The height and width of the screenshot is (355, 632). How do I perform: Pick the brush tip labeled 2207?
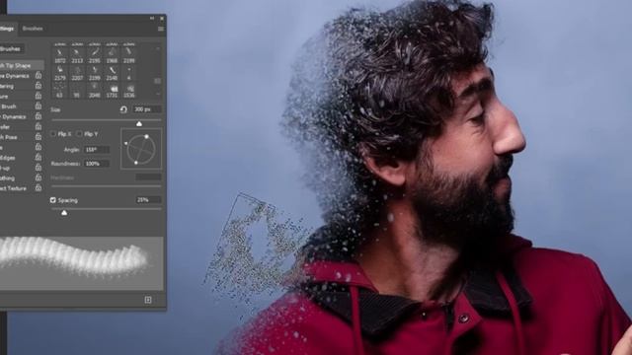click(77, 73)
